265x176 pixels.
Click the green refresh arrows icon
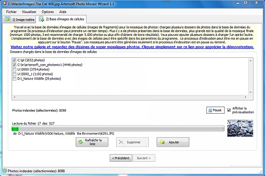[80, 142]
